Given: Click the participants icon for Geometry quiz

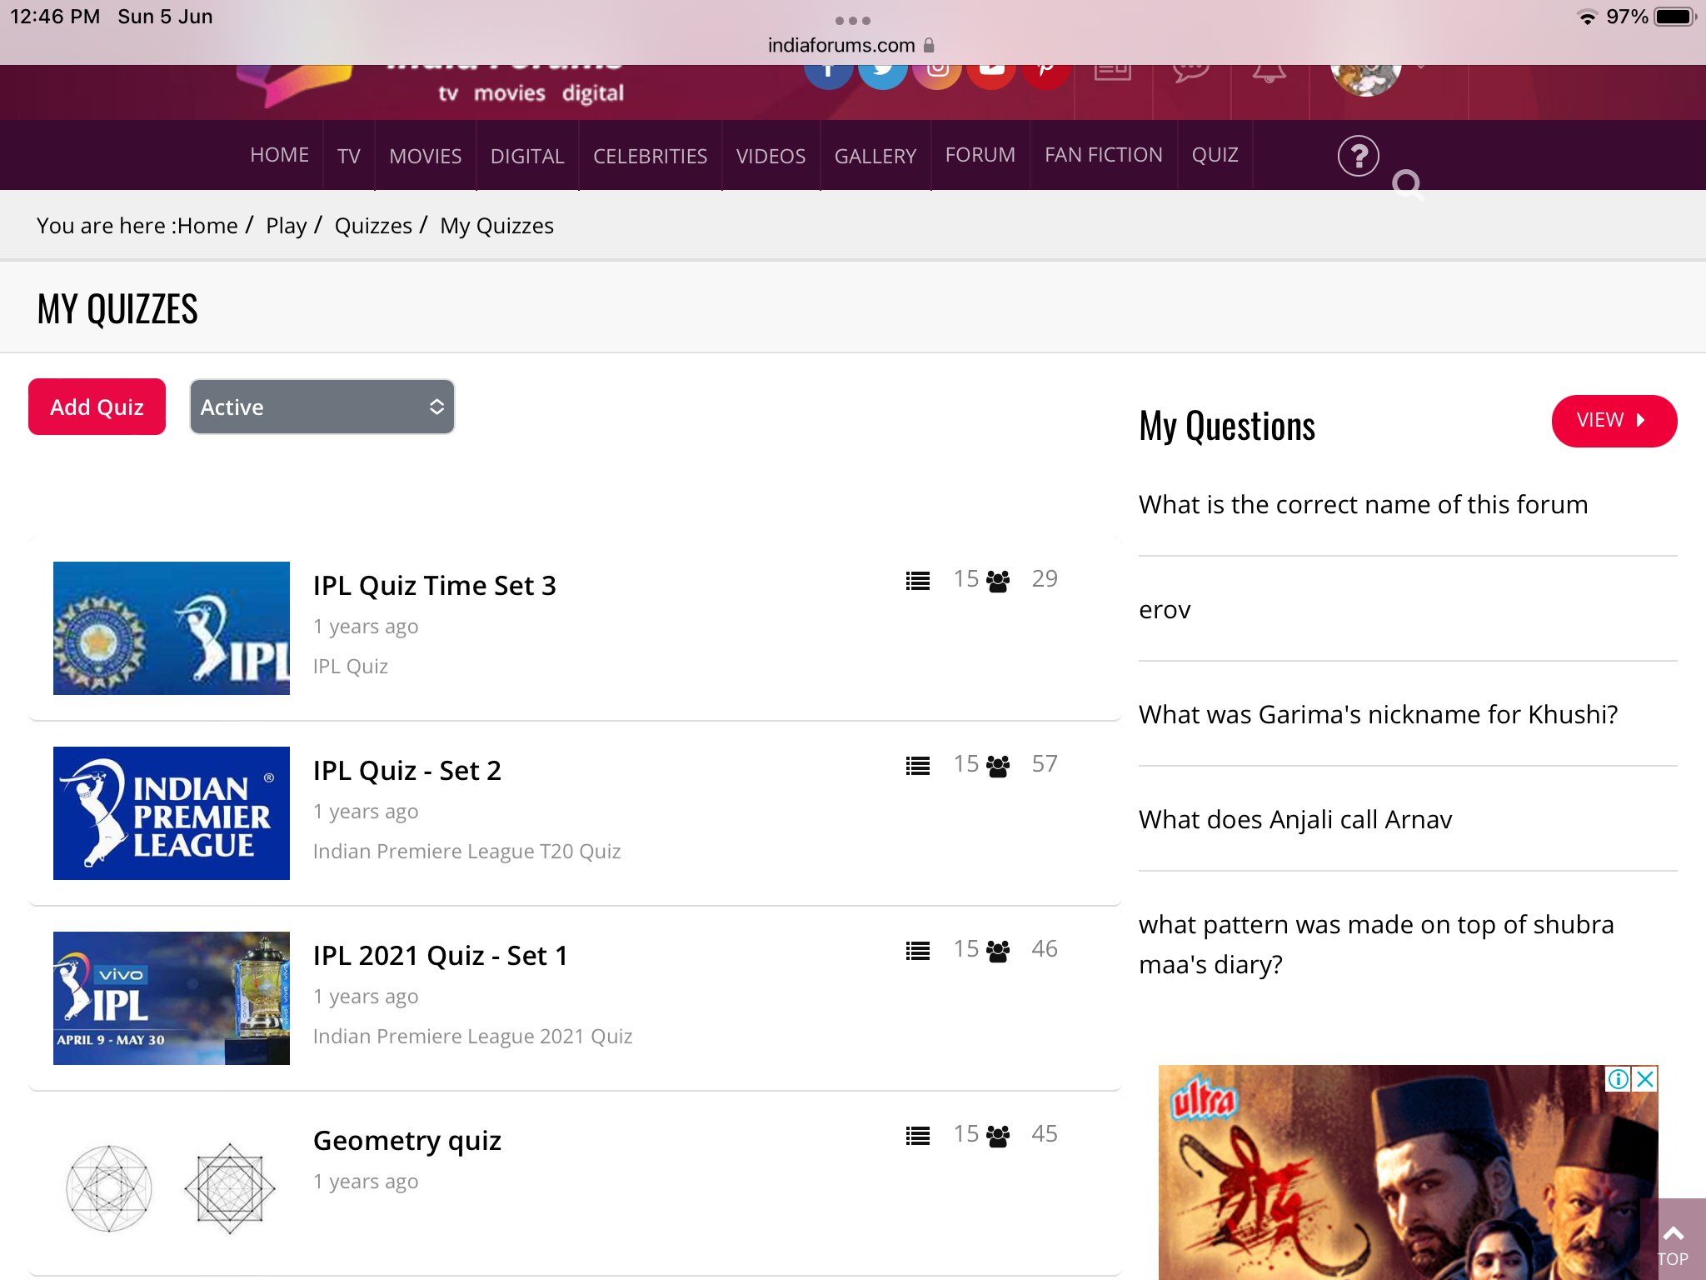Looking at the screenshot, I should [998, 1136].
